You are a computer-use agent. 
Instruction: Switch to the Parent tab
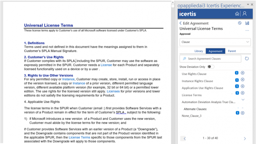(231, 51)
